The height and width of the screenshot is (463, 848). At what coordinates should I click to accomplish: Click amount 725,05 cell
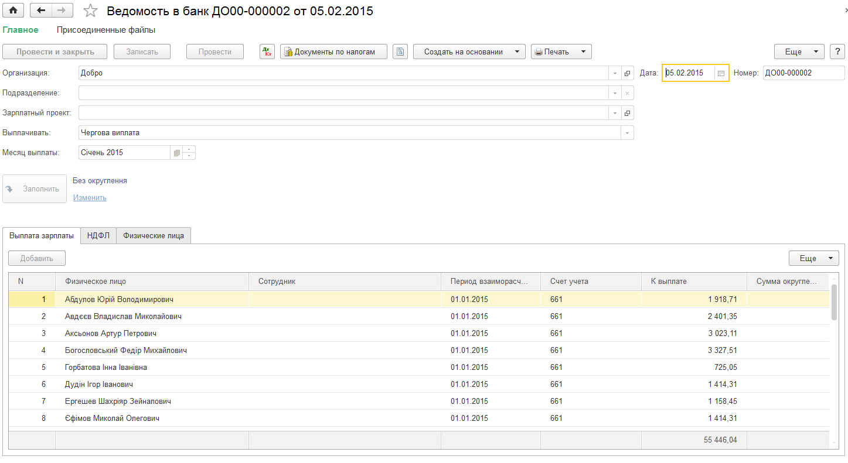pos(694,367)
